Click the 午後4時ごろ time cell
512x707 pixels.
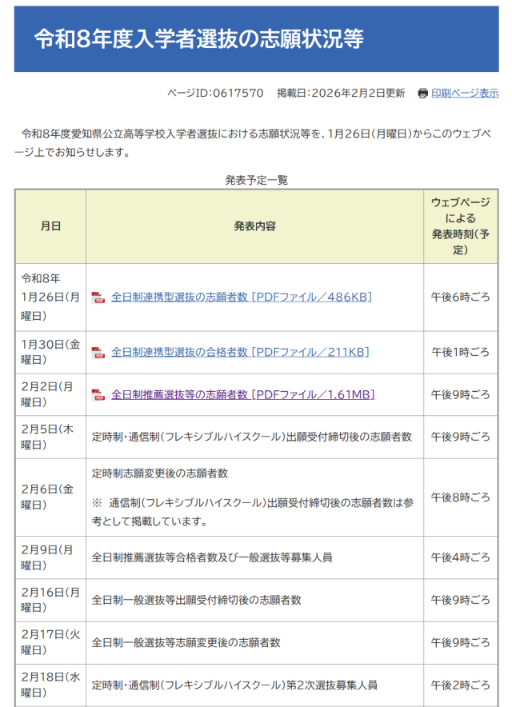pos(460,557)
